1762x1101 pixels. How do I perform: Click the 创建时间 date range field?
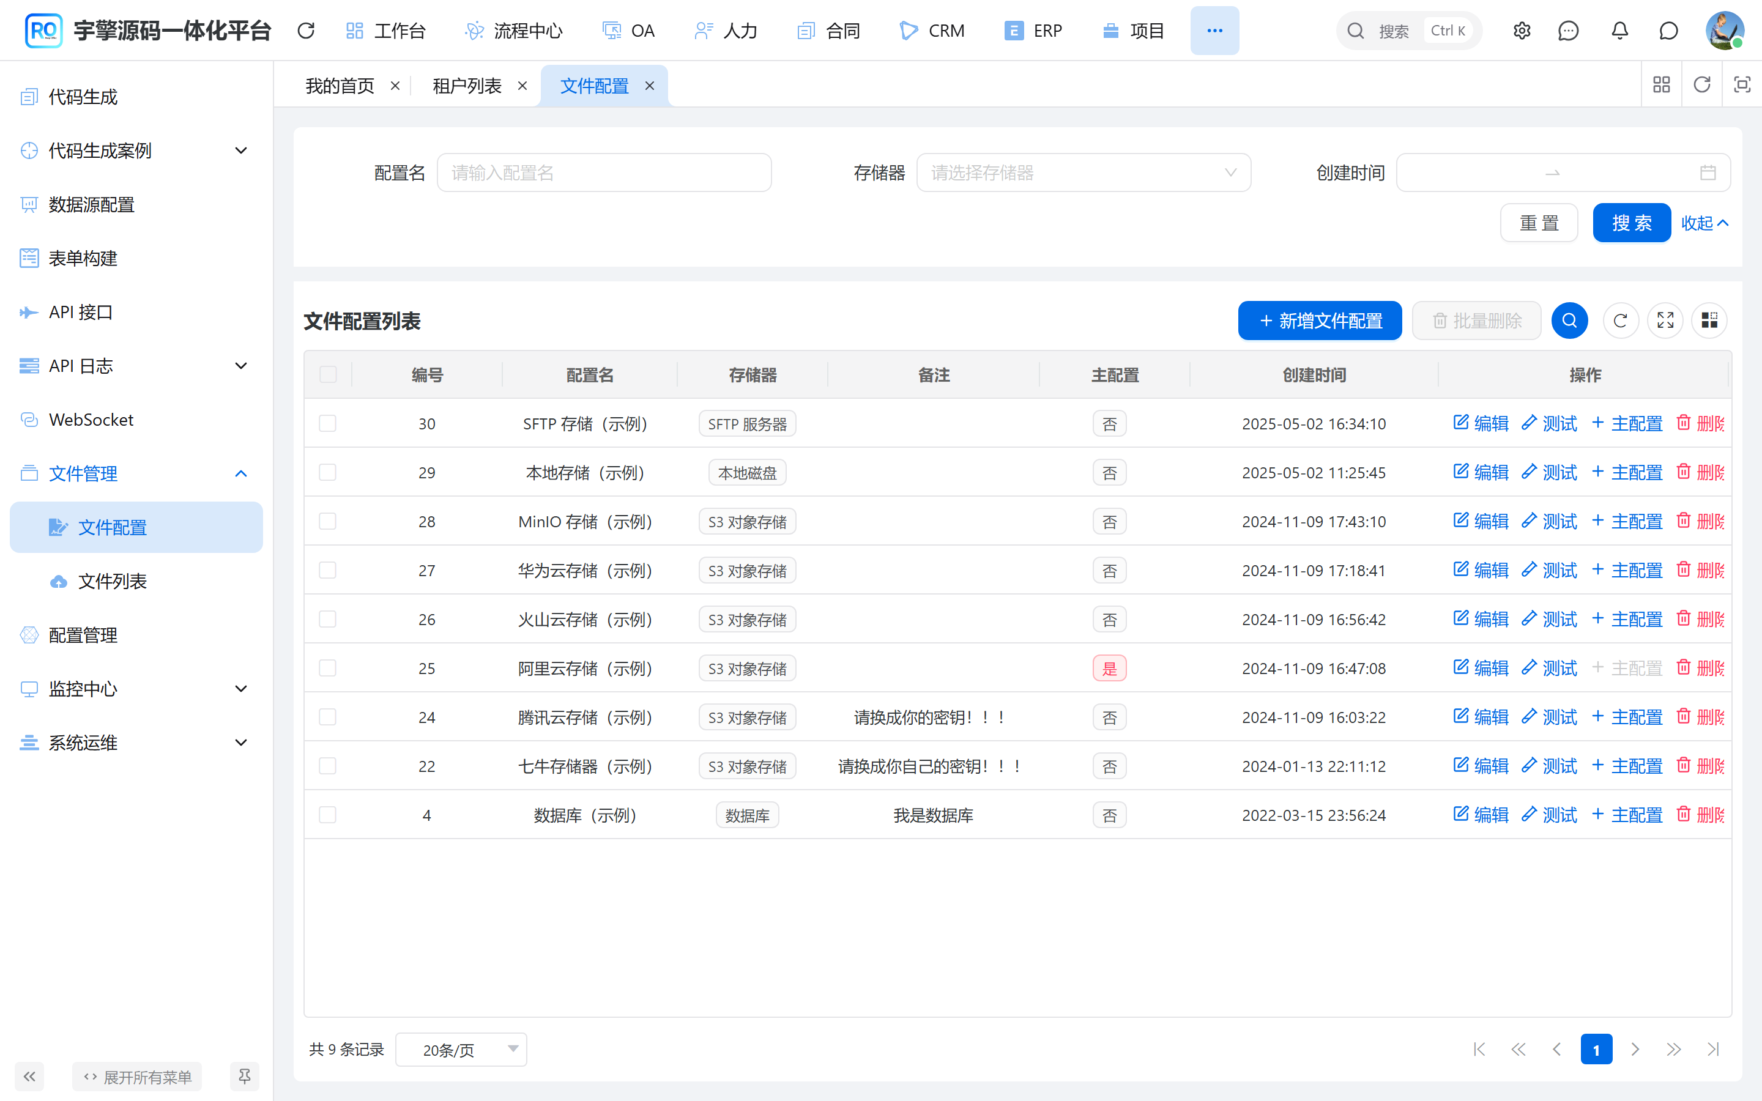[1563, 172]
